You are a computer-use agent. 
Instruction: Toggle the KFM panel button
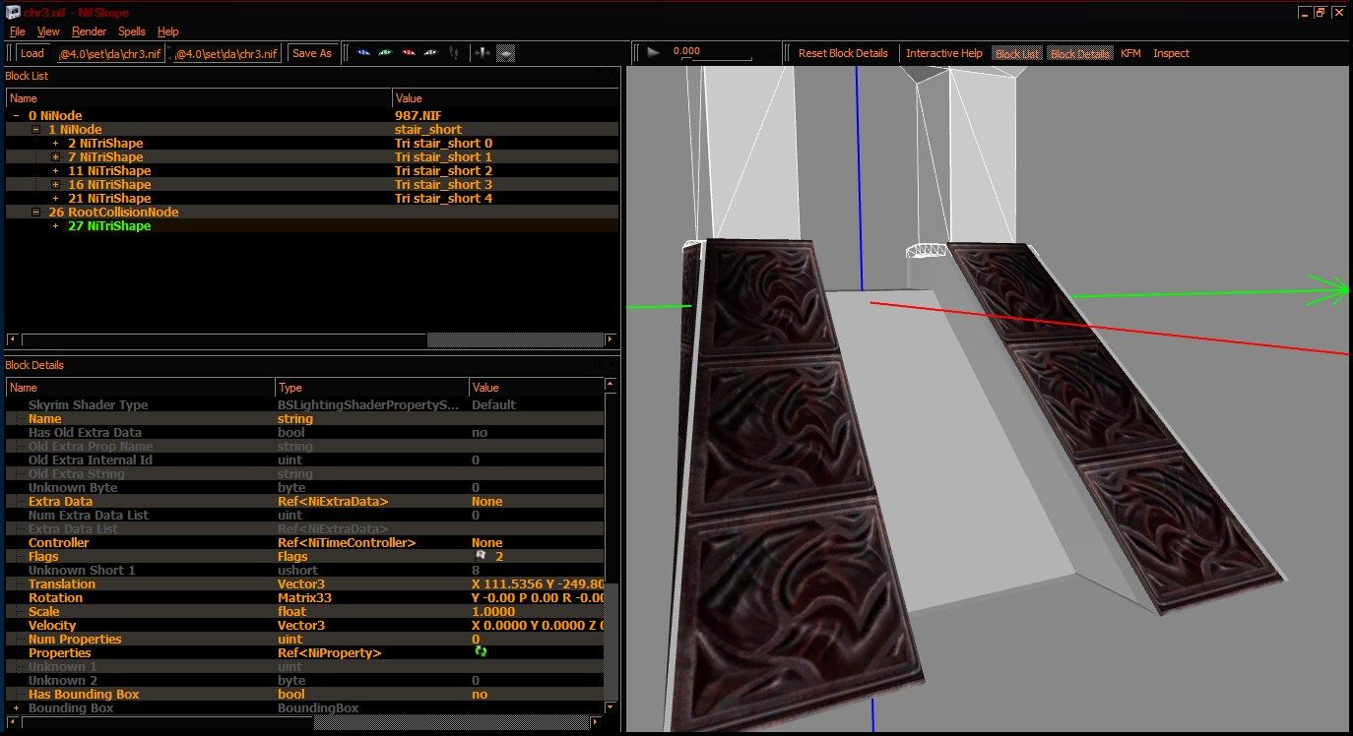pos(1130,53)
